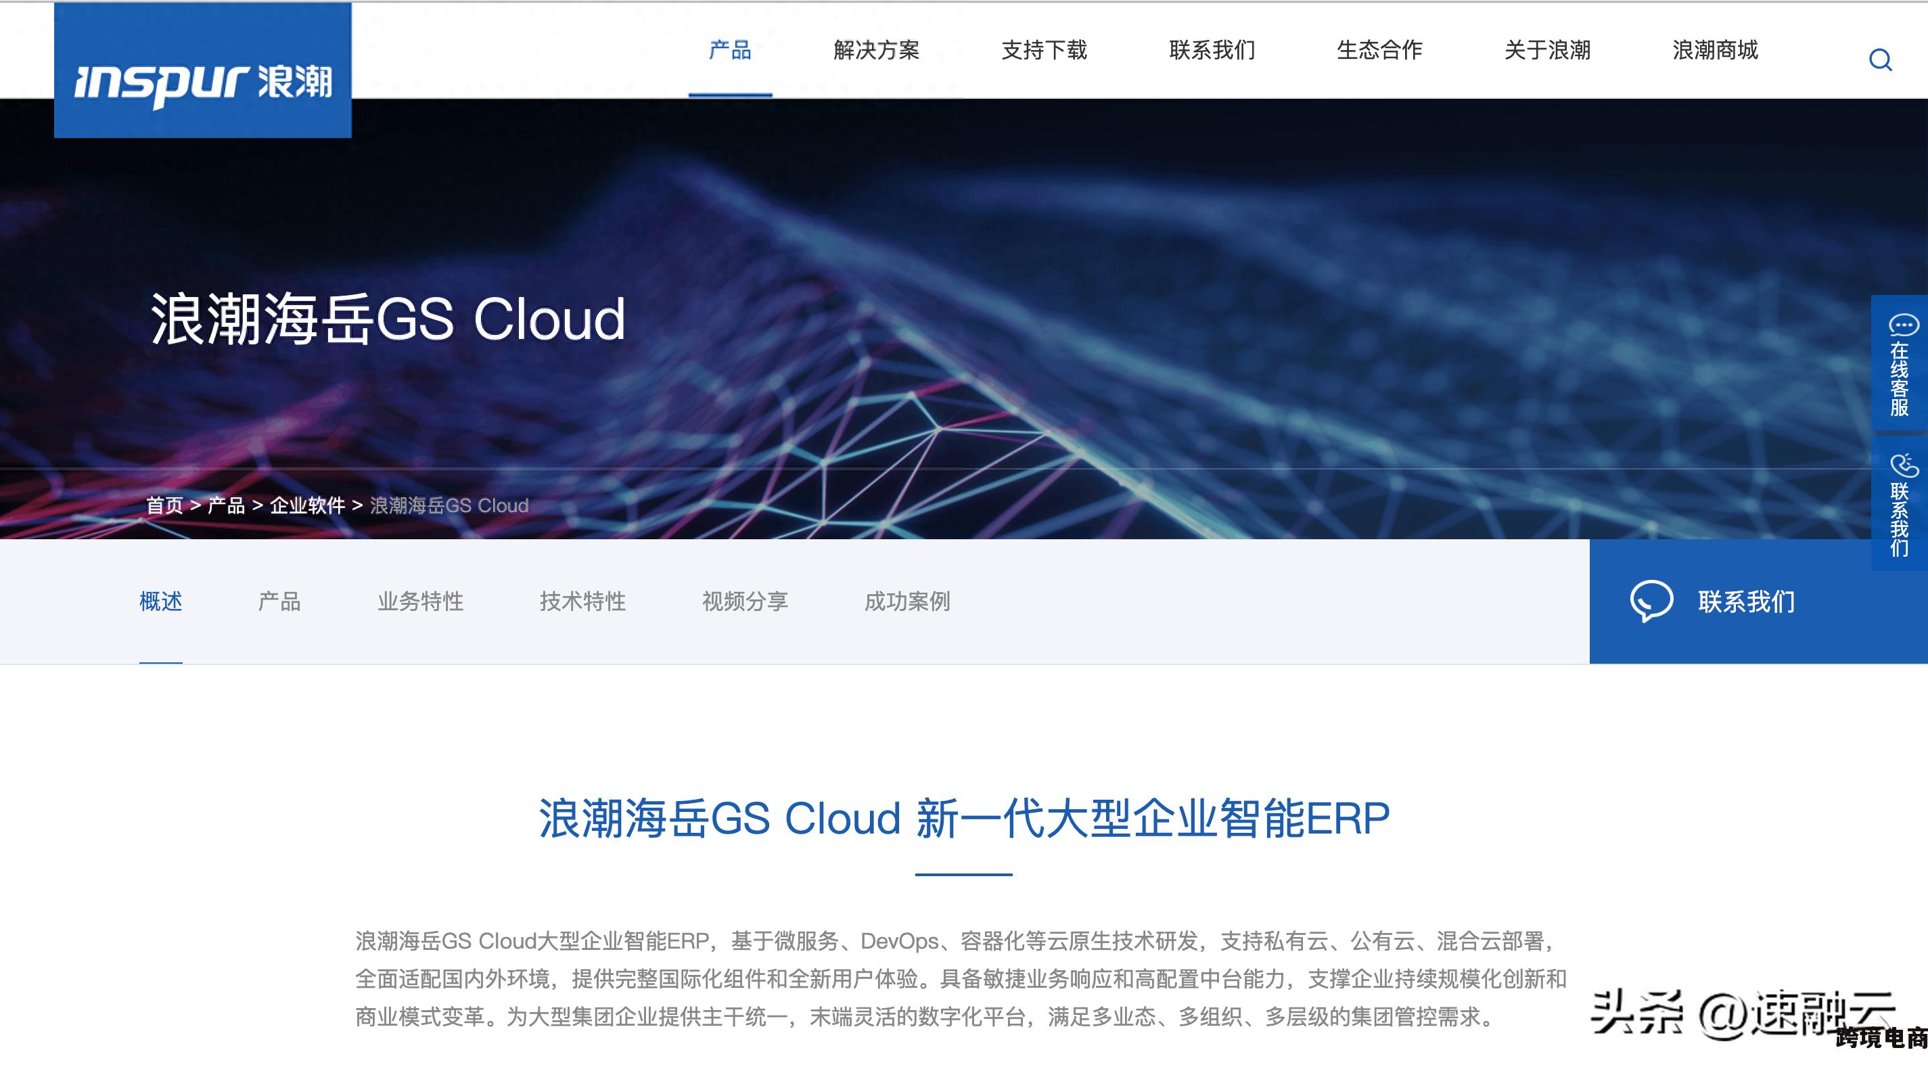The image size is (1928, 1069).
Task: Open the 成功案例 tab
Action: click(x=907, y=601)
